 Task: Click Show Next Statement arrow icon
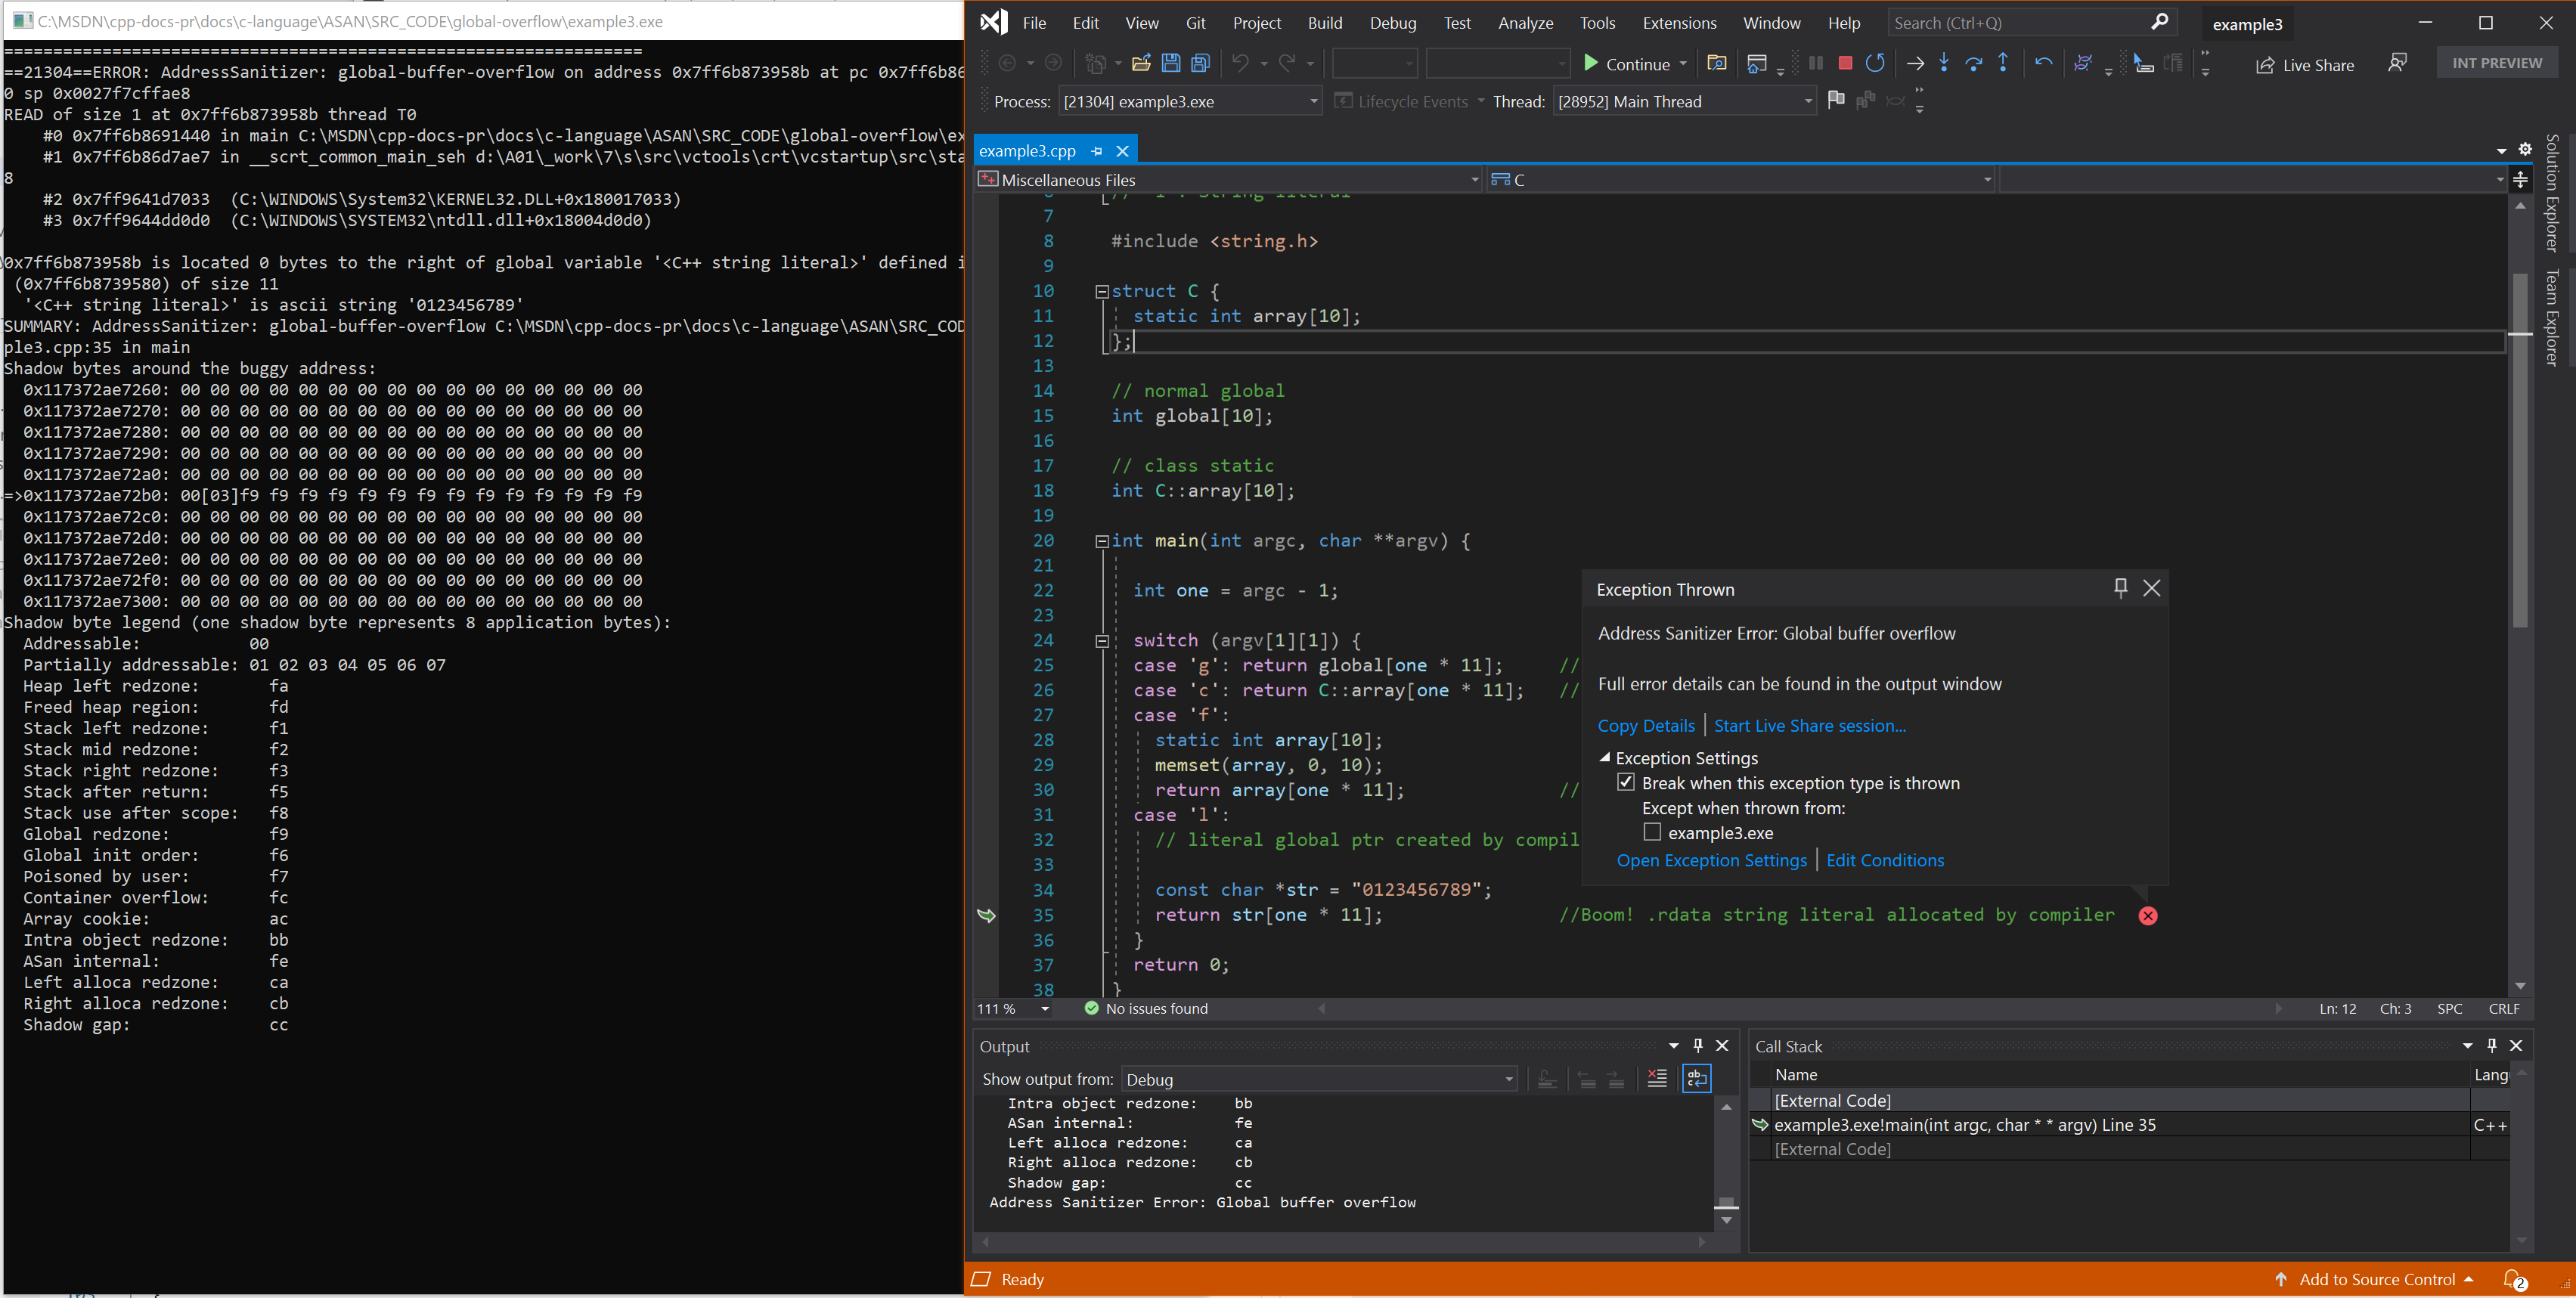(x=1915, y=63)
